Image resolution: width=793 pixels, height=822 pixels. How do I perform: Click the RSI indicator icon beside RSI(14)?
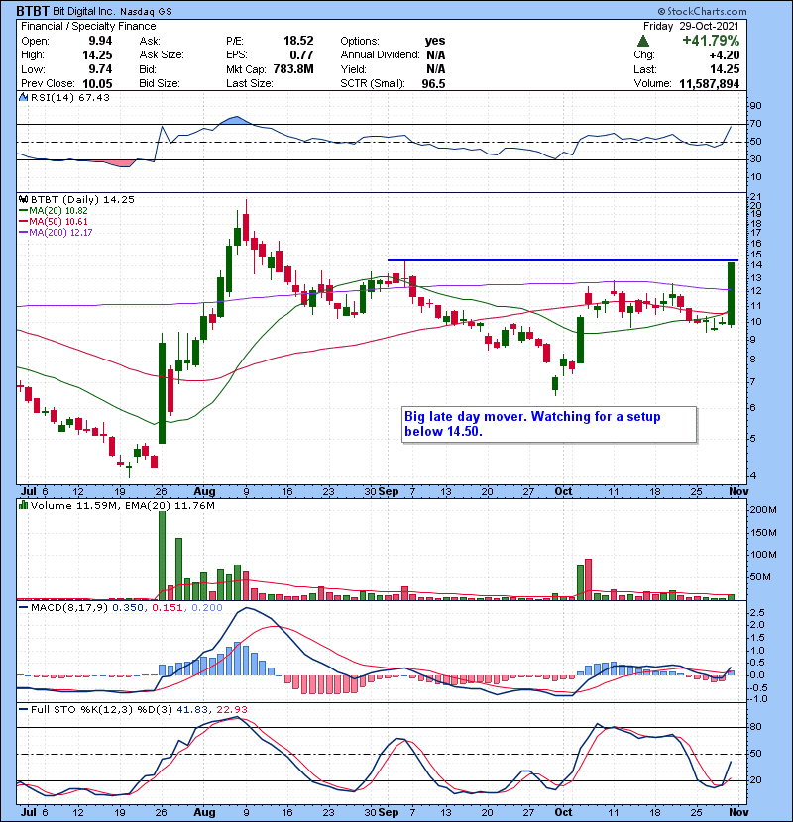23,97
